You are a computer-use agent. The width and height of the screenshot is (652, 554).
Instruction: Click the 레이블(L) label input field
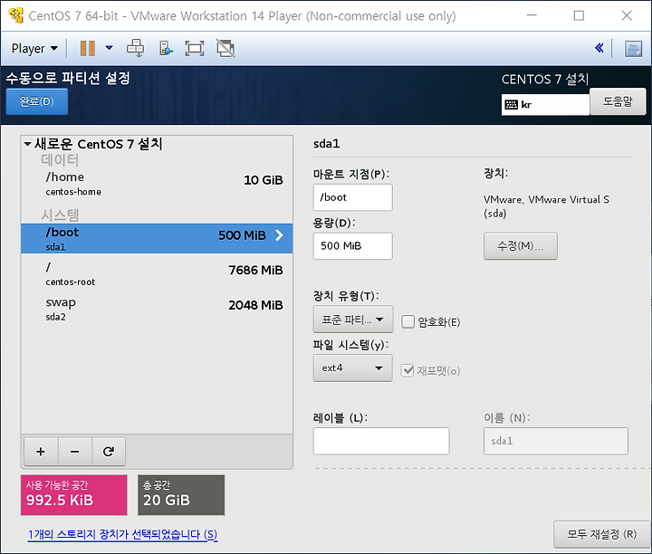pyautogui.click(x=381, y=441)
